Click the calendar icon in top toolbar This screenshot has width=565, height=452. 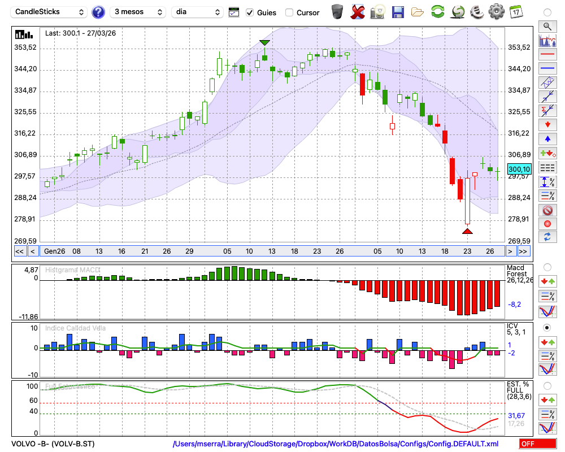[x=515, y=12]
